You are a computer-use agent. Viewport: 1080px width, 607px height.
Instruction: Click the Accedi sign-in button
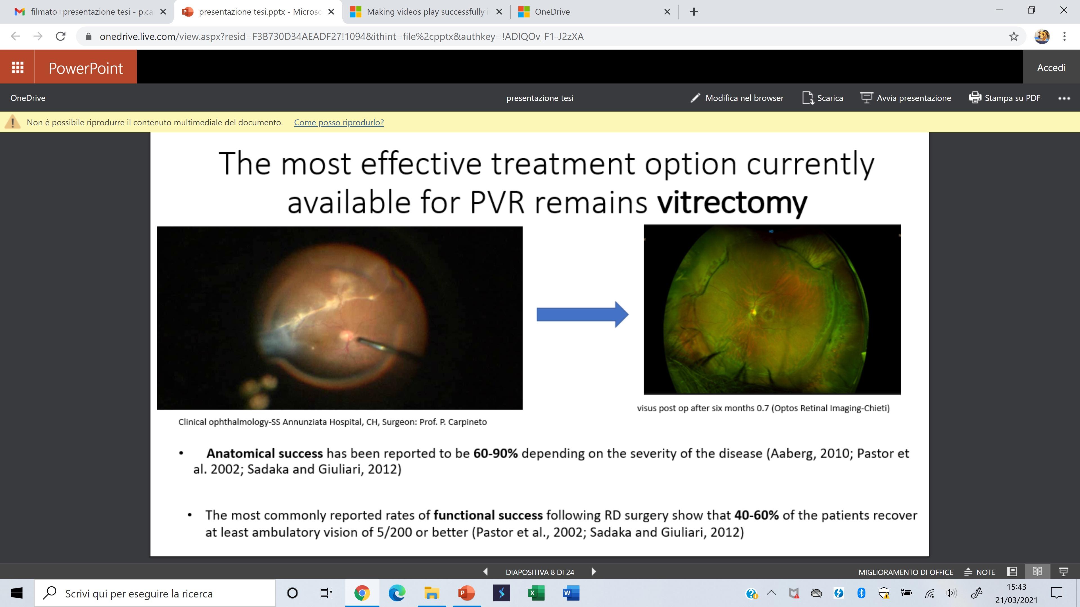[x=1051, y=67]
